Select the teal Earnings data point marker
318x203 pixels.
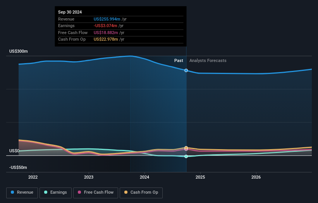click(x=186, y=157)
